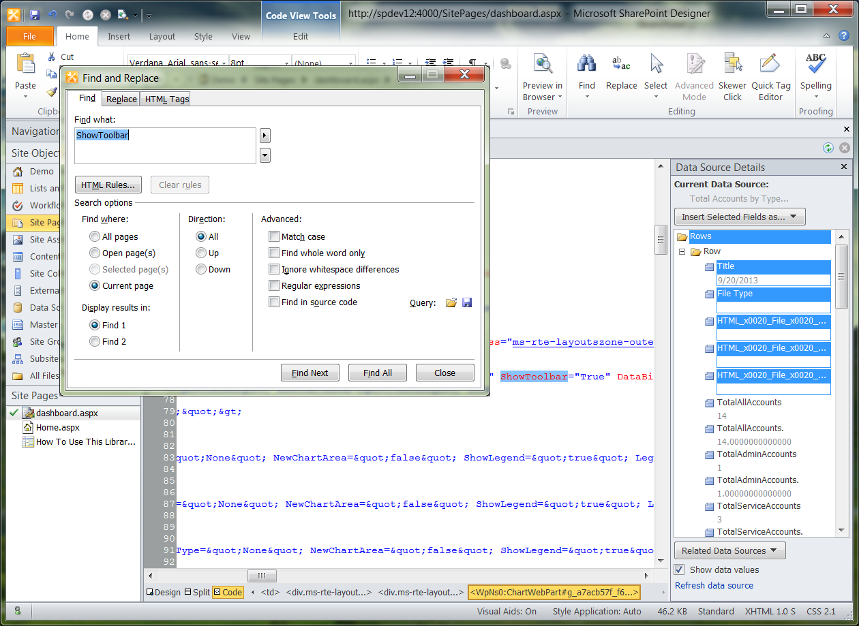Toggle Show data values checkbox
859x626 pixels.
(679, 569)
